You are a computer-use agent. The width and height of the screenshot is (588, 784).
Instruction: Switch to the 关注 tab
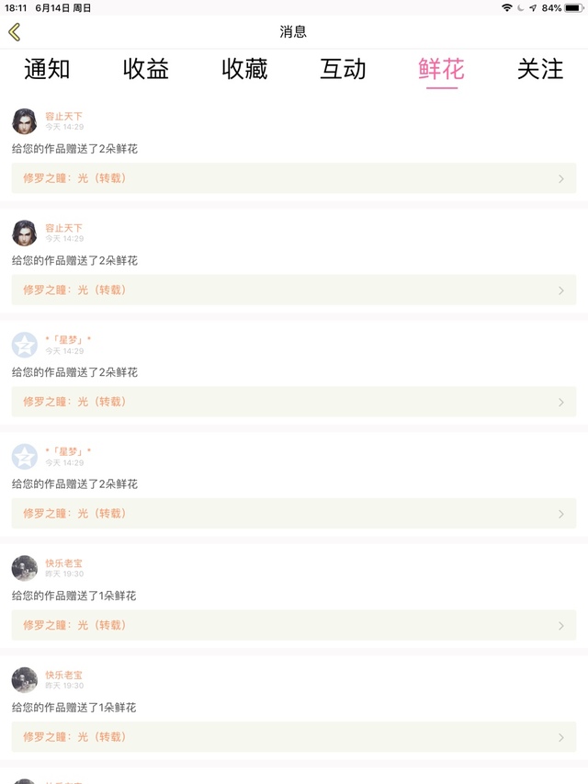click(540, 69)
